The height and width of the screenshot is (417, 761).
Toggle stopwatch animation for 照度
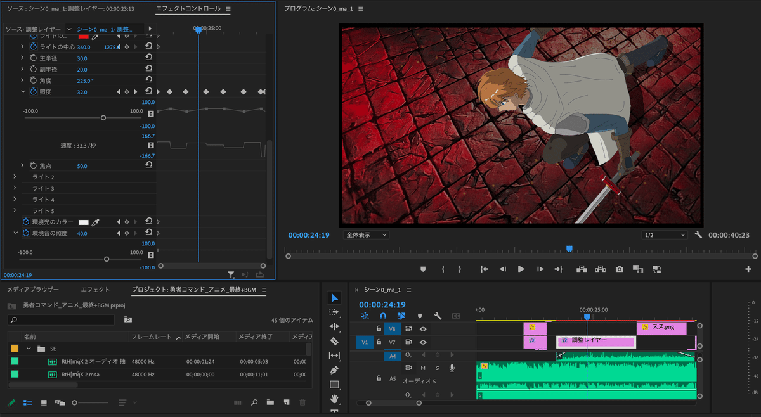[x=33, y=92]
